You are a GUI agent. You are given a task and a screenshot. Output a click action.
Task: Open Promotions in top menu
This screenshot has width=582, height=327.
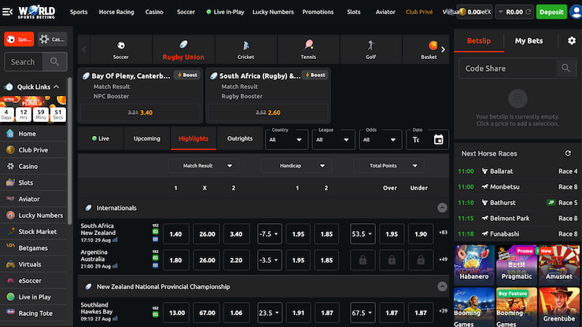[318, 12]
